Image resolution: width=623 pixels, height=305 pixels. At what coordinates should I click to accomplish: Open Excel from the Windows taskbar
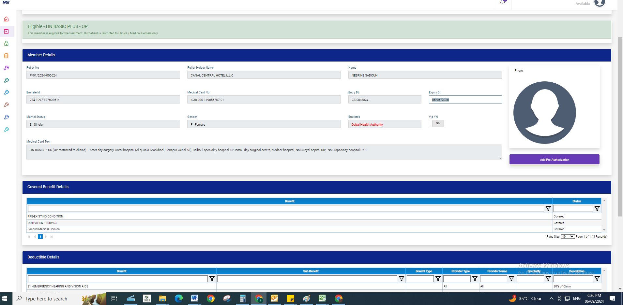(322, 298)
